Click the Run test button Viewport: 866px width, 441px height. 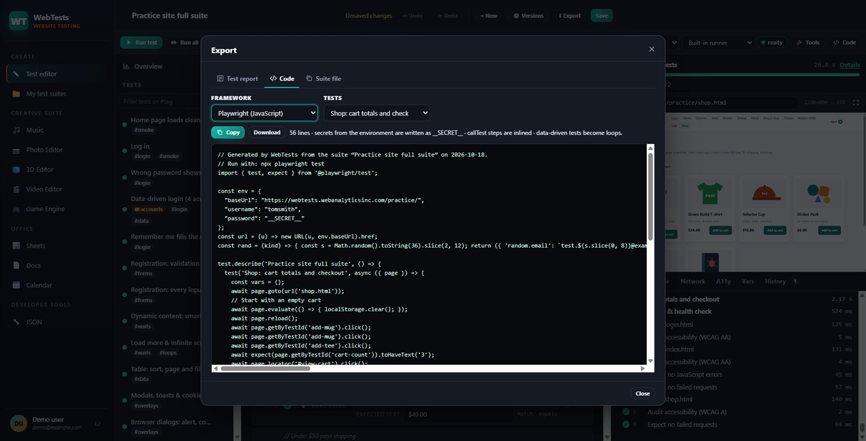141,42
